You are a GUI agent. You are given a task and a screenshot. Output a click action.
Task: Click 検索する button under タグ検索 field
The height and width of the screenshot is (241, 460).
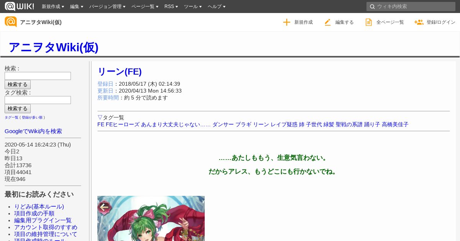(x=18, y=109)
